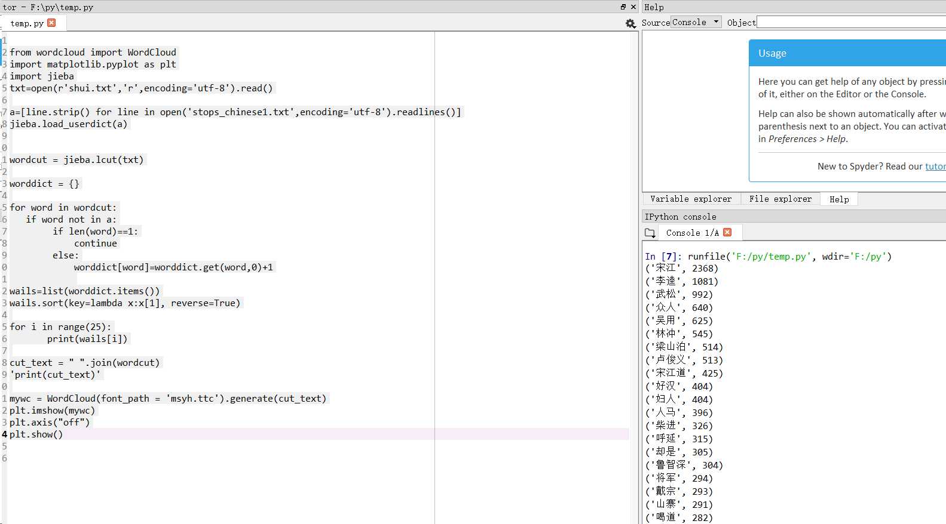Click console output ('梁山泊', 514)
This screenshot has height=524, width=946.
(684, 347)
